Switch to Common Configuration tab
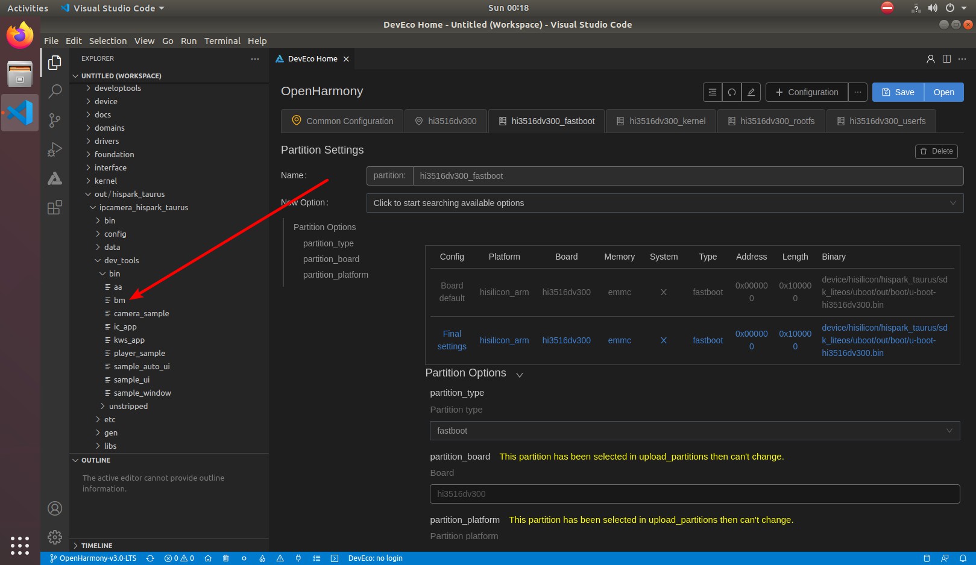Screen dimensions: 976x565 342,121
